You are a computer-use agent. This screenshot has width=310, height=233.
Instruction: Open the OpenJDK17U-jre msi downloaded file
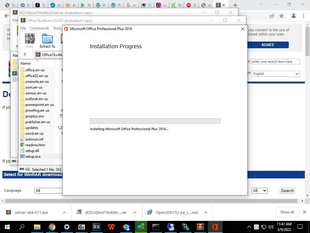pos(177,212)
